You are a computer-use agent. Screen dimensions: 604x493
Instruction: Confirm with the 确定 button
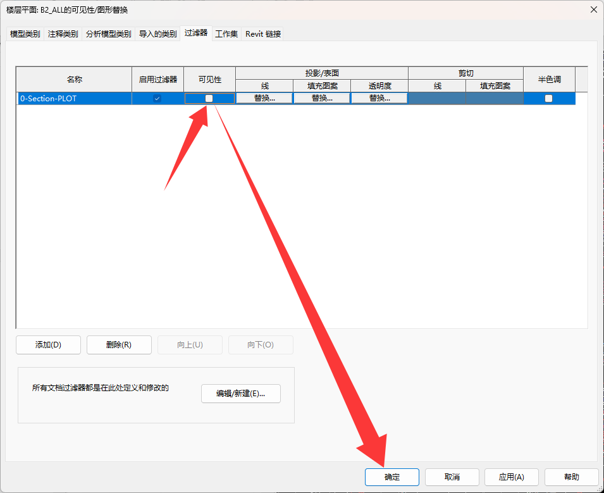(x=392, y=477)
